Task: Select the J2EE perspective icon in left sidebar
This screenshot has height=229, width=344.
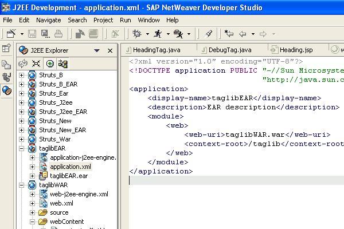Action: tap(6, 90)
